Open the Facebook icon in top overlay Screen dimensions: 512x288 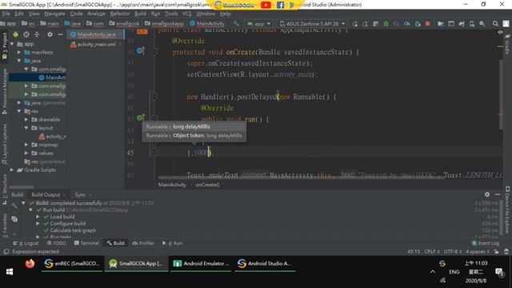(x=280, y=5)
